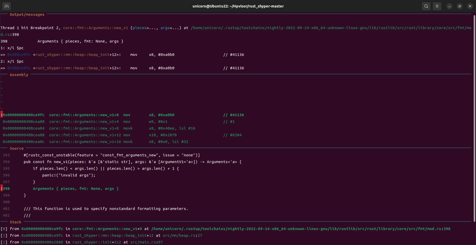Viewport: 476px width, 245px height.
Task: Click first 0x400ce9fc address under '1: x/i $pc'
Action: 19,55
